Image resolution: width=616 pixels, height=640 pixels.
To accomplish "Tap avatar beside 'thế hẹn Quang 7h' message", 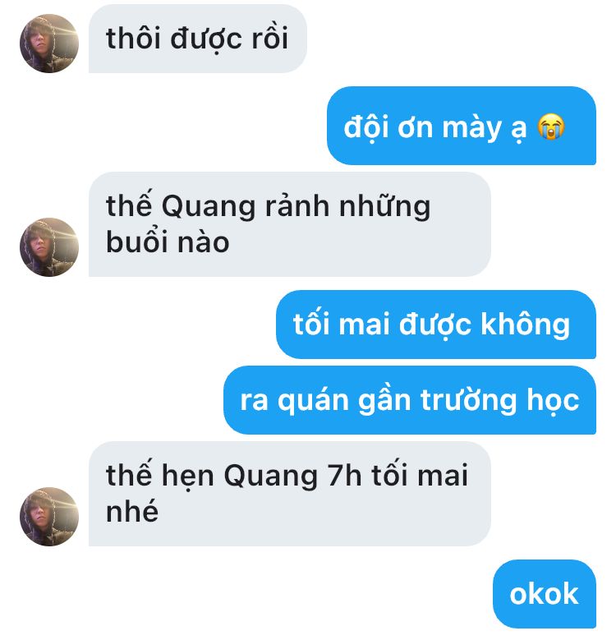I will 49,517.
